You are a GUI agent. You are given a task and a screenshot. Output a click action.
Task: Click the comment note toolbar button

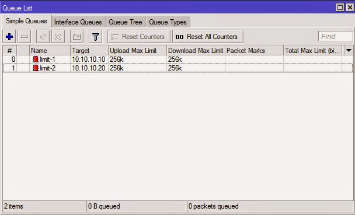(x=76, y=37)
